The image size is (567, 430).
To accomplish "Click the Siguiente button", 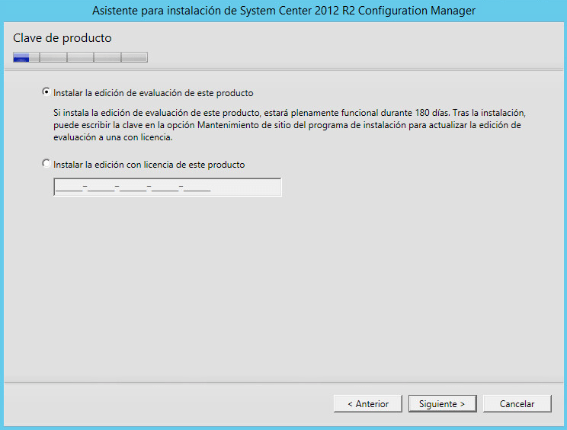I will click(x=442, y=404).
